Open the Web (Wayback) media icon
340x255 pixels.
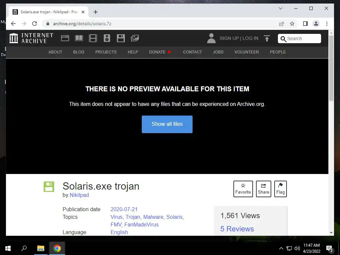[65, 38]
